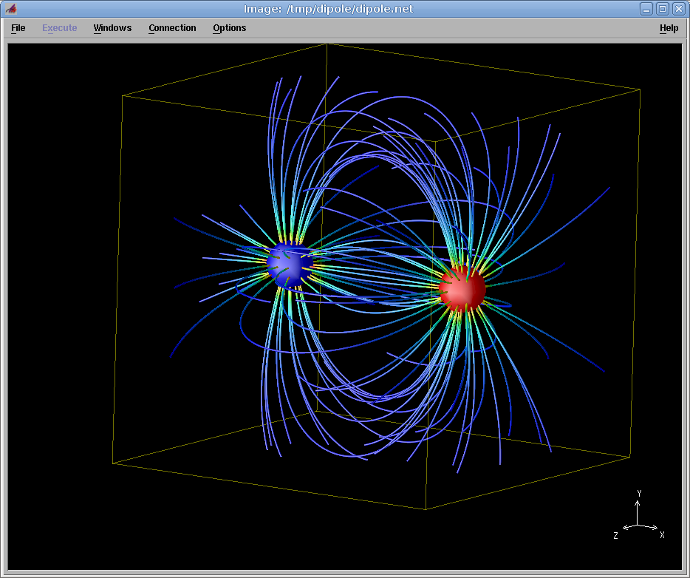Minimize the dipole.net image window
This screenshot has width=690, height=578.
coord(646,9)
